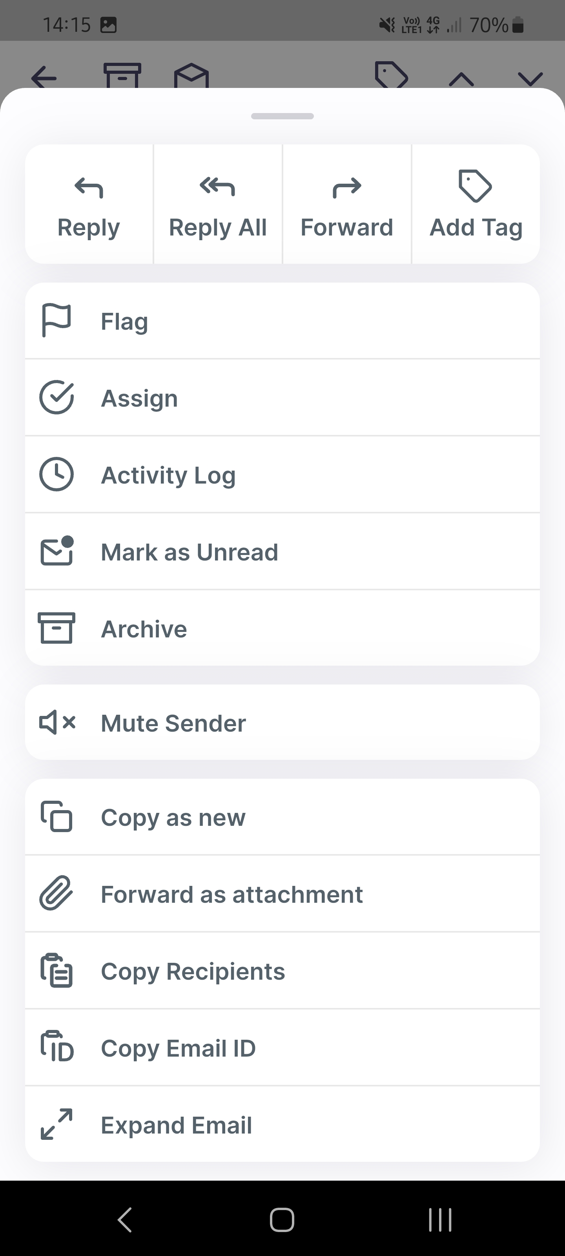This screenshot has width=565, height=1256.
Task: Tap the Copy as new icon
Action: [56, 816]
